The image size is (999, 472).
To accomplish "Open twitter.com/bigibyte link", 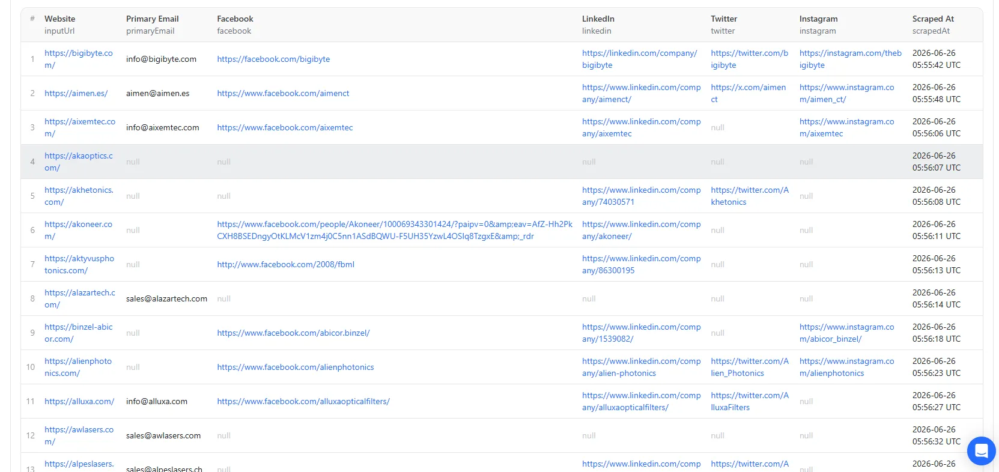I will (x=749, y=59).
